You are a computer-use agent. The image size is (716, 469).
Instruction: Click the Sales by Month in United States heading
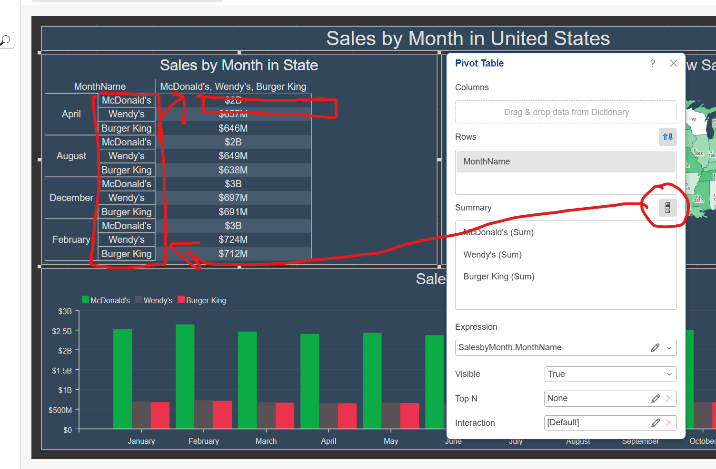click(x=468, y=38)
